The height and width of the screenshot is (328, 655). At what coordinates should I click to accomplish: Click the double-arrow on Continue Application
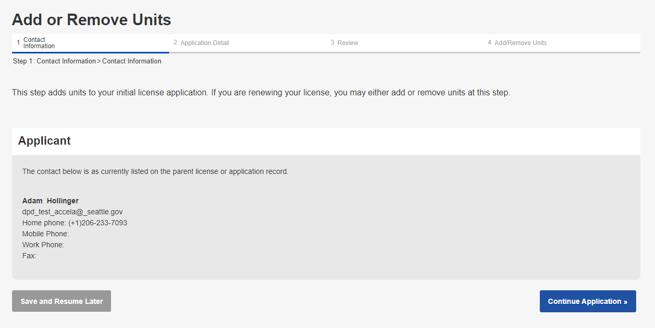(x=625, y=302)
